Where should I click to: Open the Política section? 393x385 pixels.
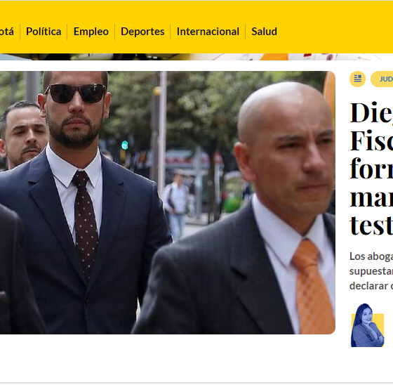coord(44,32)
